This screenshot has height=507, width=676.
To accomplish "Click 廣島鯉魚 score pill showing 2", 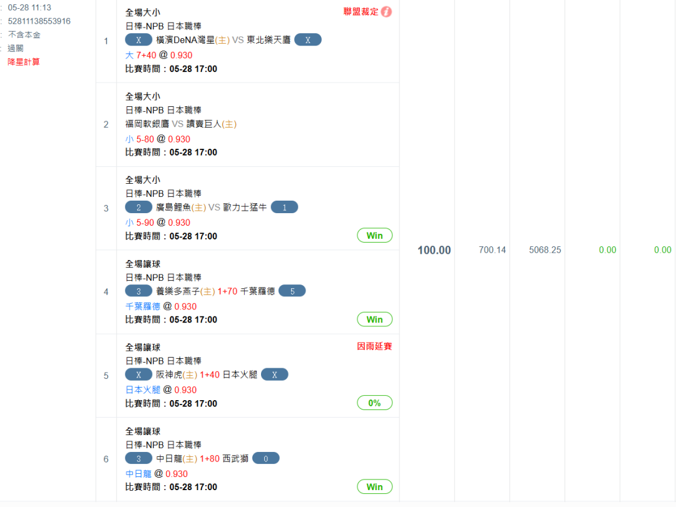I will (138, 208).
